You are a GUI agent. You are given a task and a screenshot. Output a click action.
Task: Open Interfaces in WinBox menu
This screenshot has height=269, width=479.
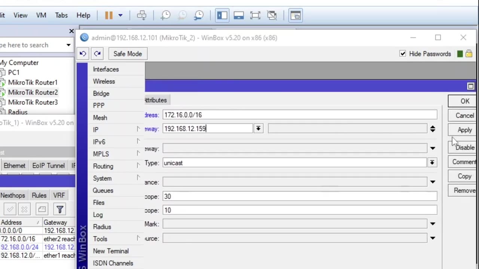[106, 69]
